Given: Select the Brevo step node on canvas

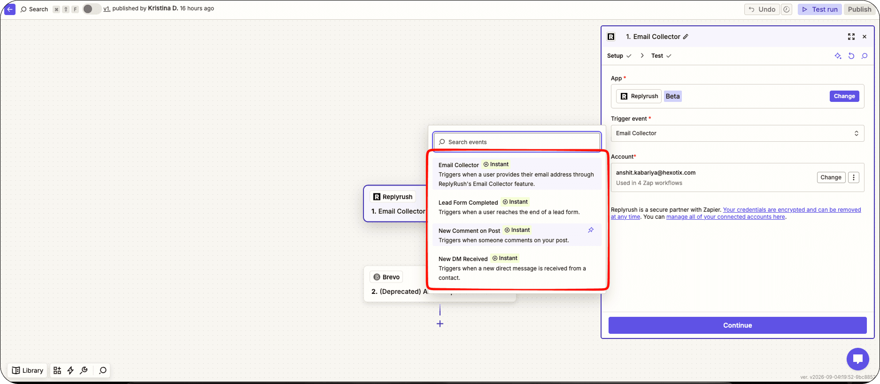Looking at the screenshot, I should click(x=396, y=284).
